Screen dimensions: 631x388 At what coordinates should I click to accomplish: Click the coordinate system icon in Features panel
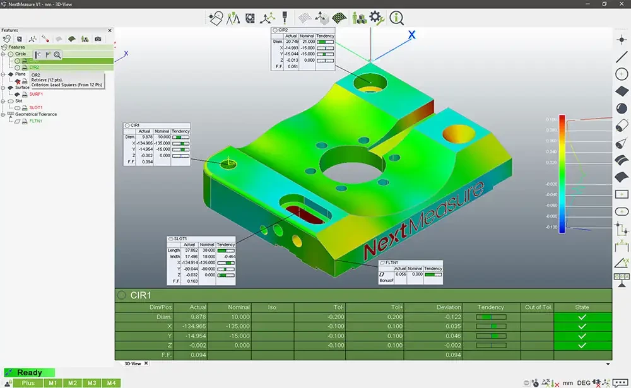[32, 39]
